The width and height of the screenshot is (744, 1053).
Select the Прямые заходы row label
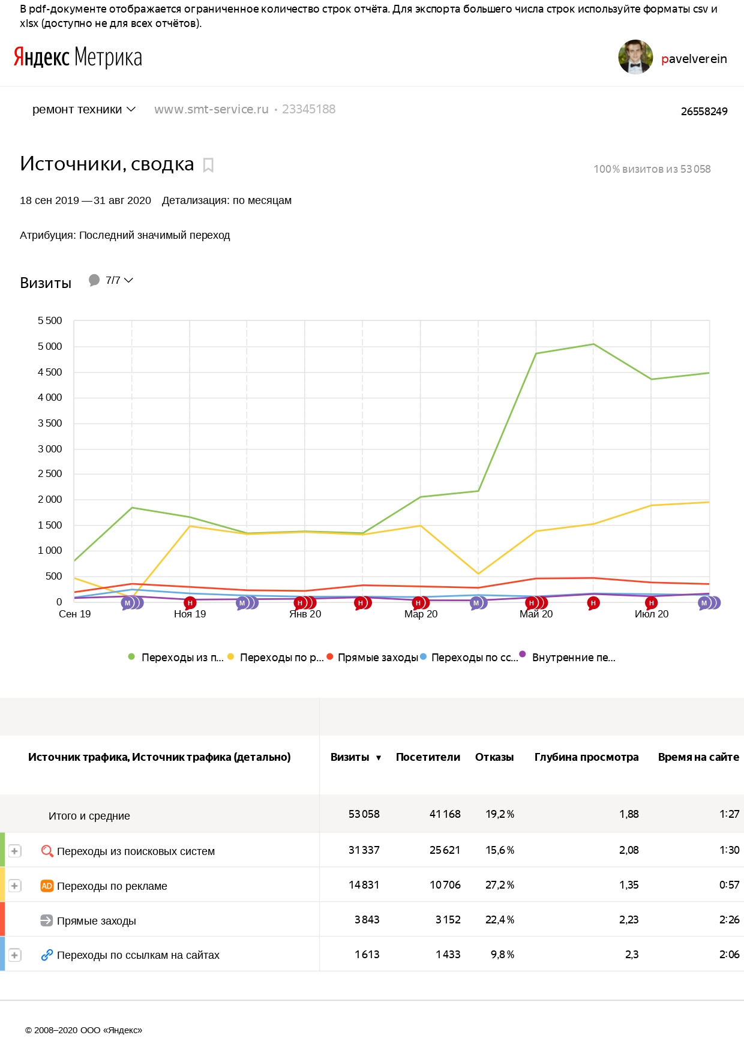tap(97, 921)
